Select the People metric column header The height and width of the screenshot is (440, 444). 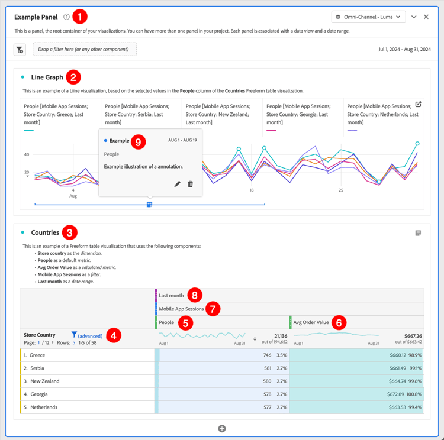pyautogui.click(x=222, y=322)
